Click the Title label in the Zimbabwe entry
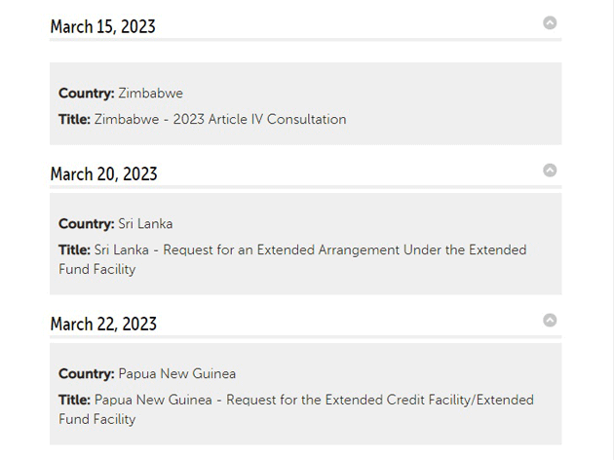Screen dimensions: 614x460 click(x=74, y=119)
